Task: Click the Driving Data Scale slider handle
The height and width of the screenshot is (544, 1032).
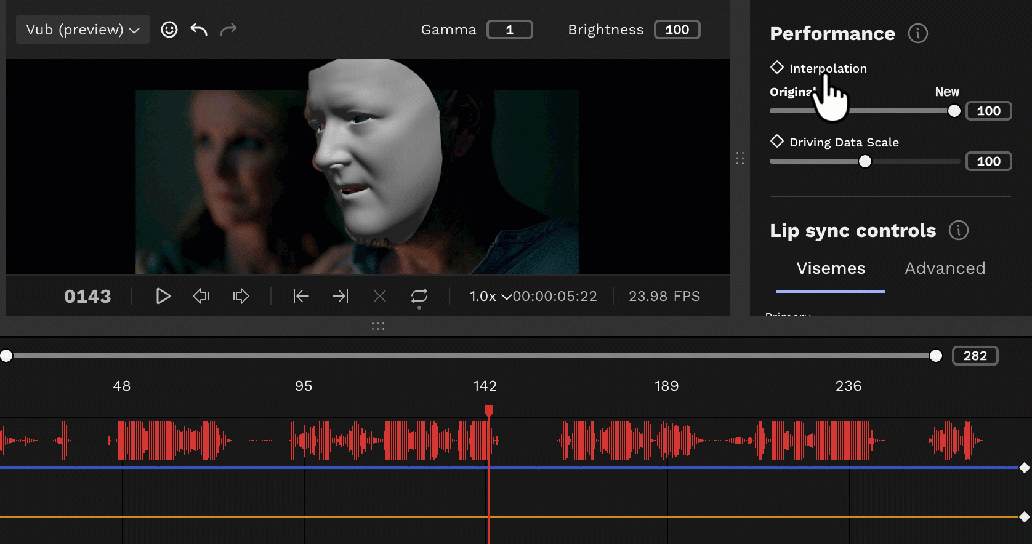Action: (865, 161)
